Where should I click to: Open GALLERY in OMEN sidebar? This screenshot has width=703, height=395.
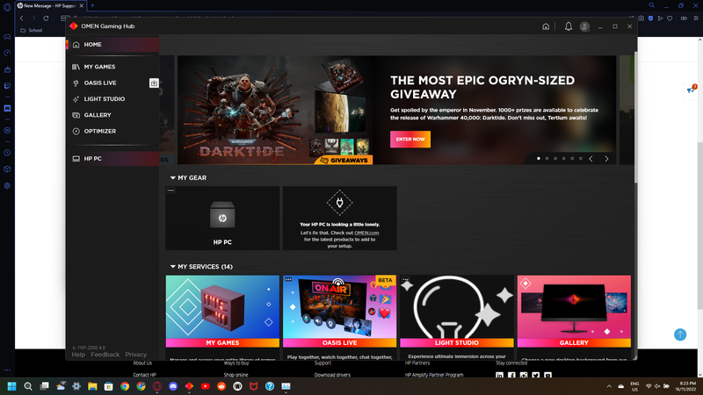click(112, 115)
